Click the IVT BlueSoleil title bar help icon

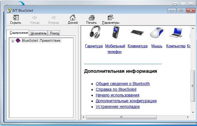(x=9, y=10)
